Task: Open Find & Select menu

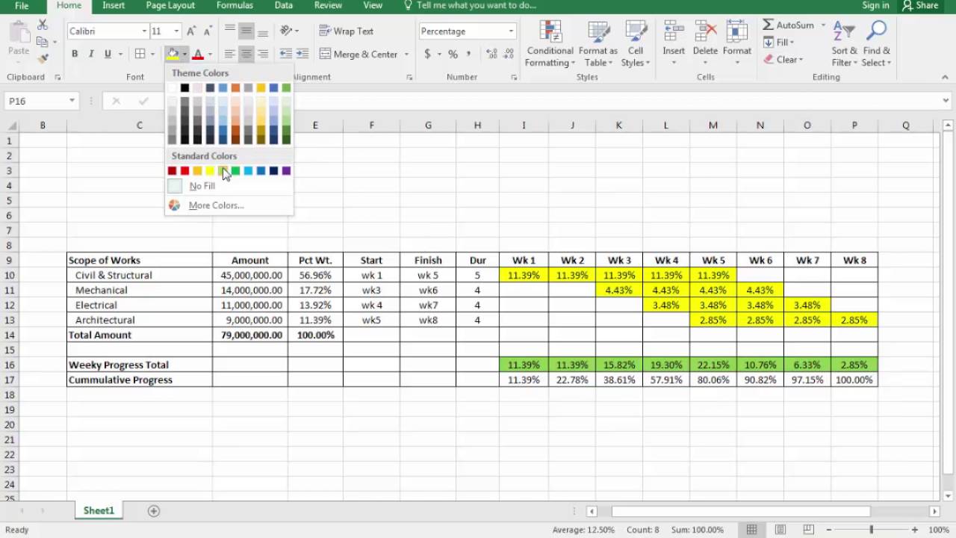Action: [876, 44]
